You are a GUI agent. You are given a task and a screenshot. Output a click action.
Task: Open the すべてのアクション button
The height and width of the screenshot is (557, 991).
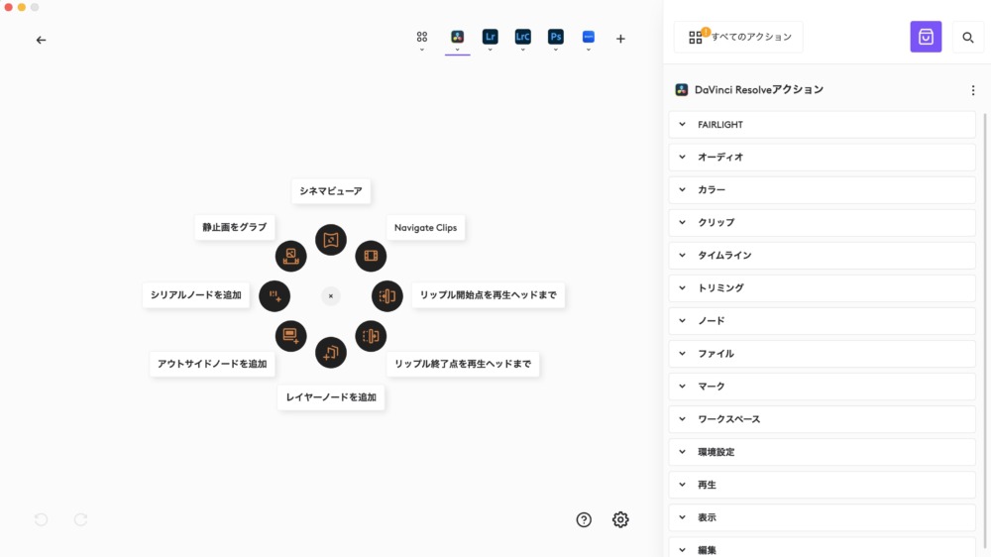(x=738, y=37)
